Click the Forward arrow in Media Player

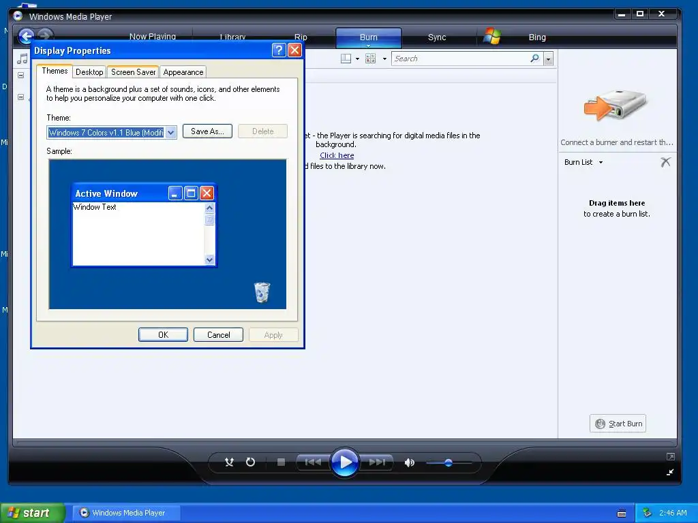pos(45,34)
